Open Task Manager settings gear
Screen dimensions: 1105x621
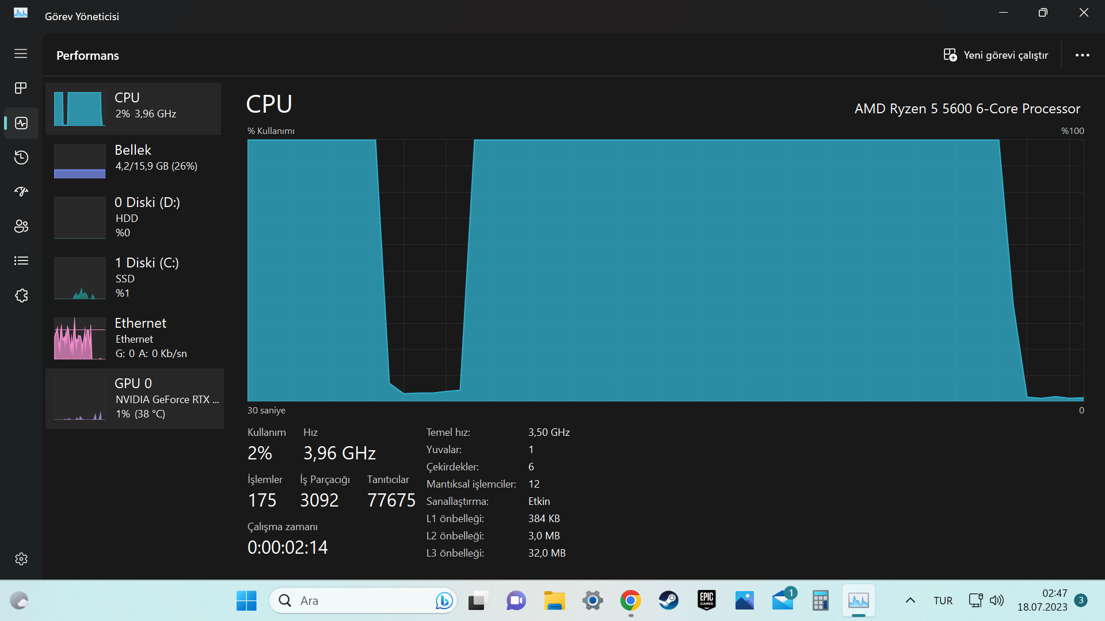[x=21, y=559]
